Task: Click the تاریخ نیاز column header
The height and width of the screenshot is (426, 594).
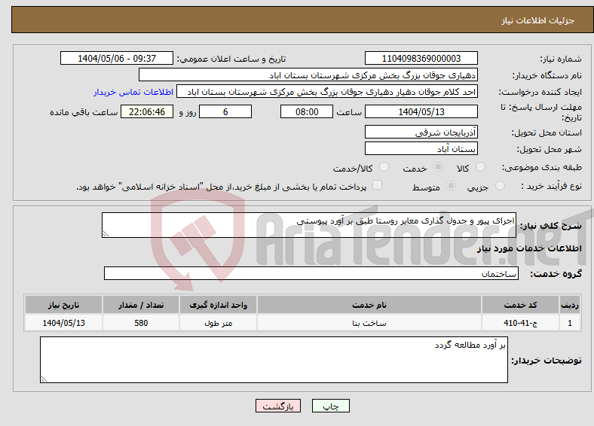Action: 63,305
